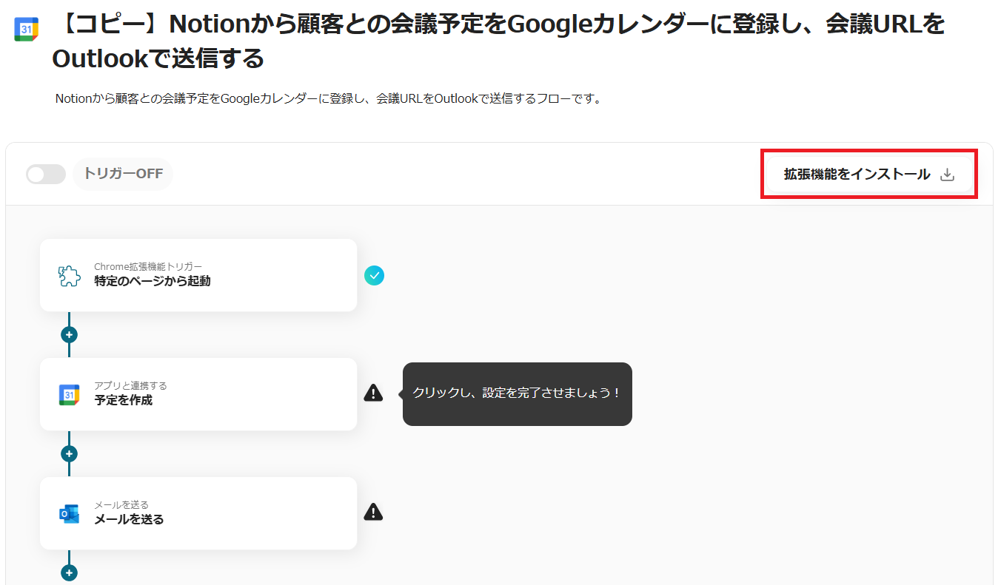Turn on the trigger toggle switch
Screen dimensions: 1001x585
(x=46, y=175)
